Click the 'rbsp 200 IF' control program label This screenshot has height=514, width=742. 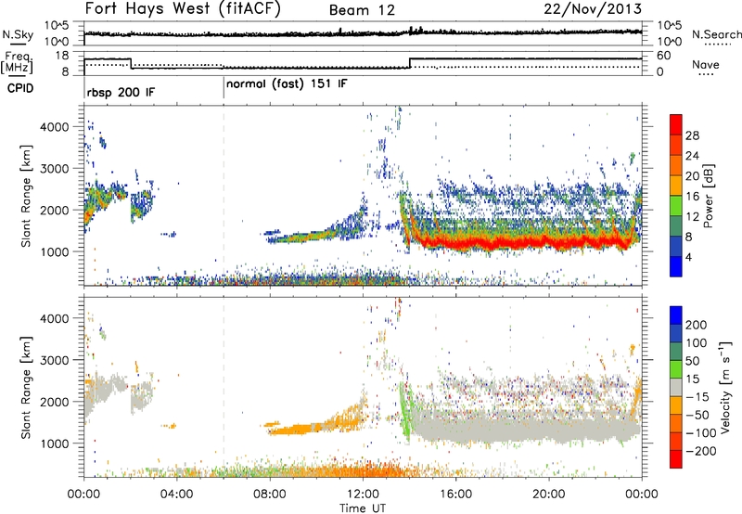(121, 92)
